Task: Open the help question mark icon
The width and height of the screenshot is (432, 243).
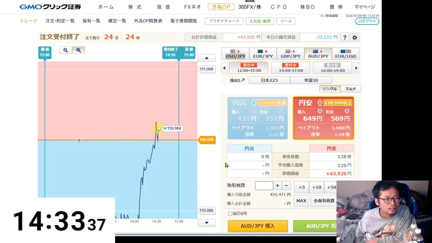Action: coord(345,37)
